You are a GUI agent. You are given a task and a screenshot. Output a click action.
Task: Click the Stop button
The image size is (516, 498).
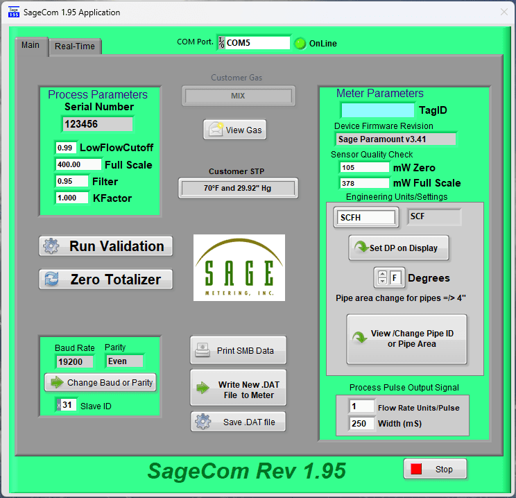click(435, 469)
